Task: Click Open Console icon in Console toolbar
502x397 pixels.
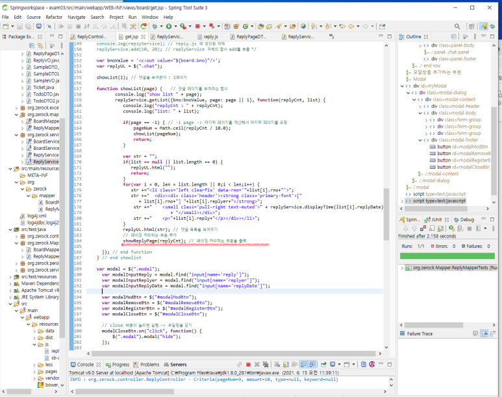Action: point(347,365)
